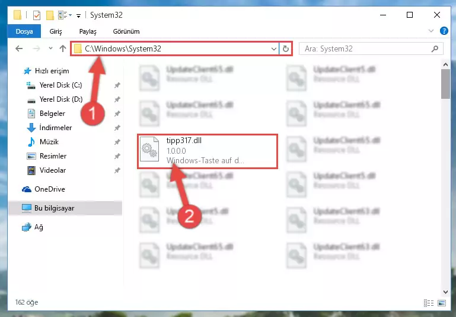Click the scrollbar up arrow
This screenshot has height=317, width=456.
point(445,64)
